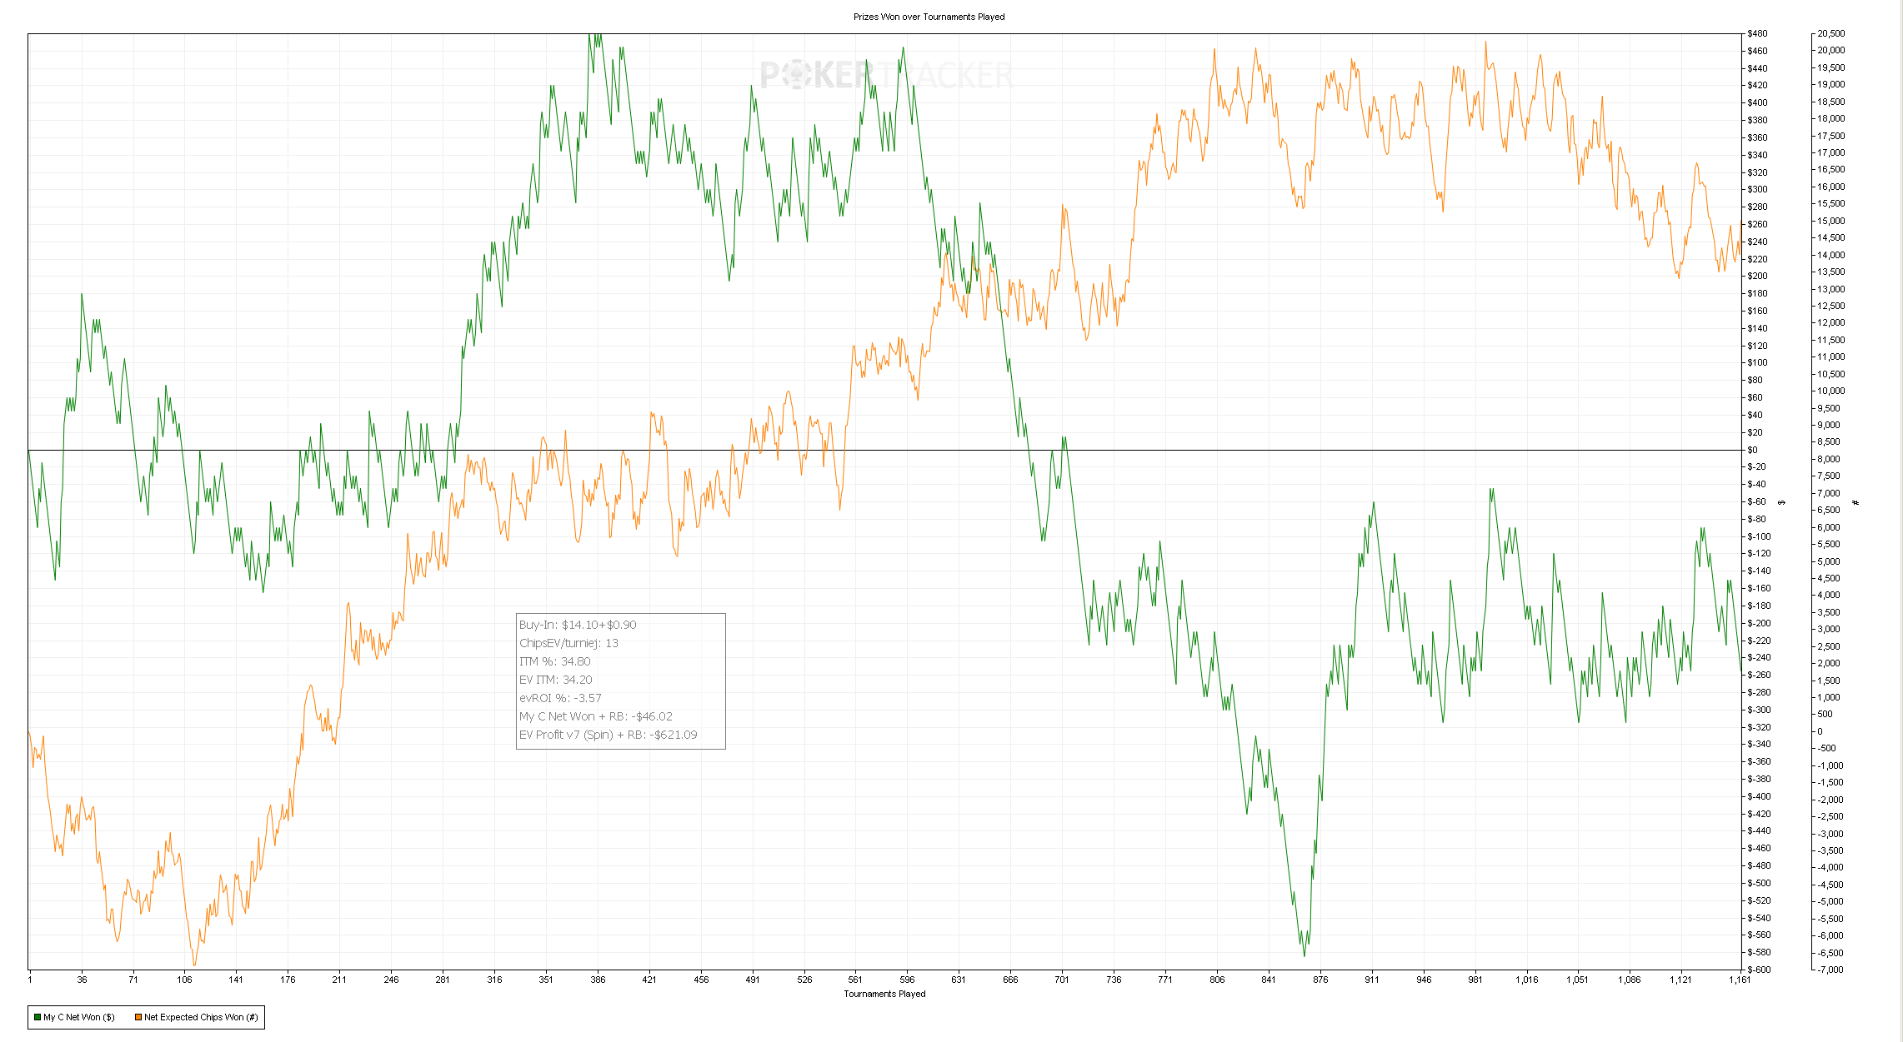
Task: Click "EV Profit v7 (Spin) + RB: -$621.09" line
Action: [608, 735]
